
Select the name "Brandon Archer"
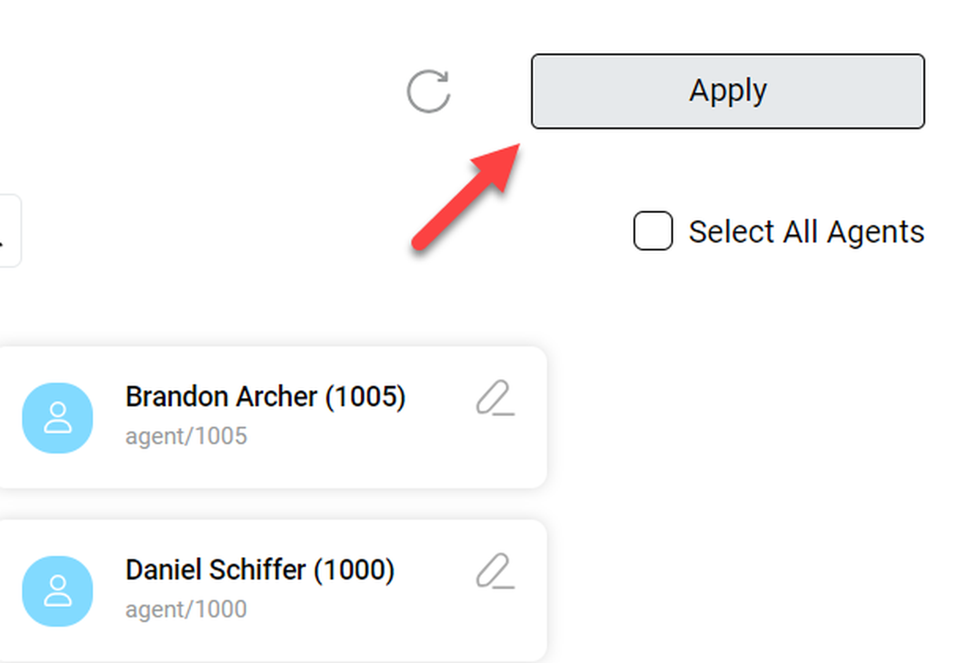coord(222,396)
